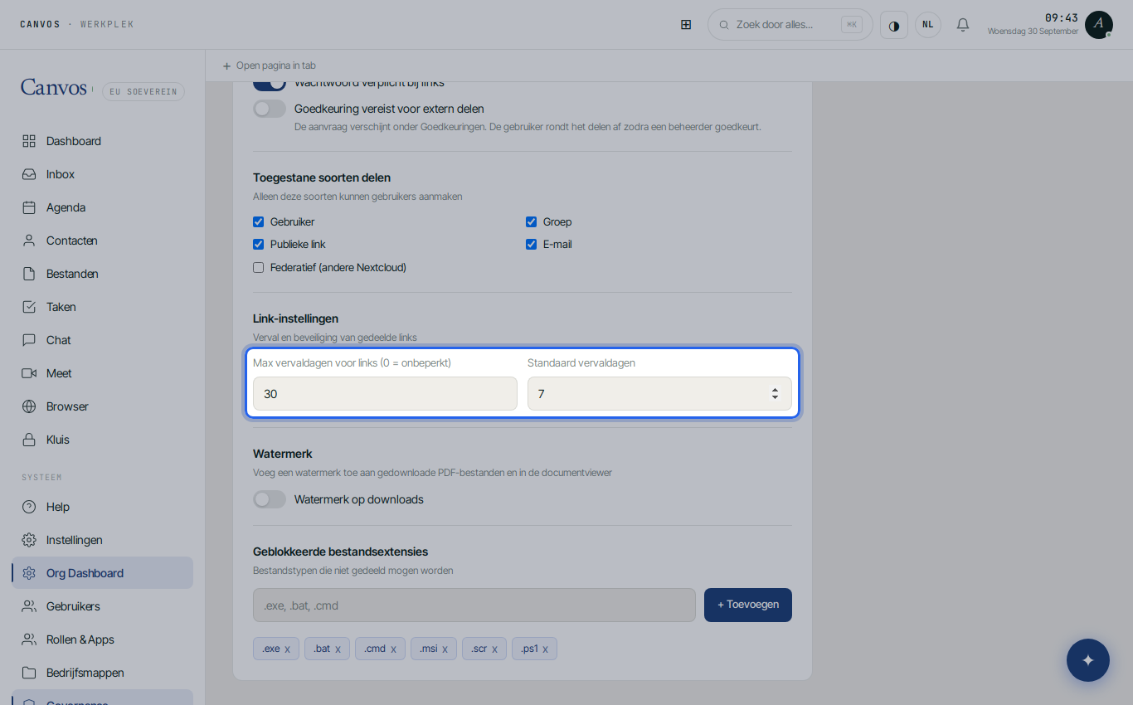Click the + Toevoegen button
This screenshot has height=705, width=1133.
click(748, 605)
